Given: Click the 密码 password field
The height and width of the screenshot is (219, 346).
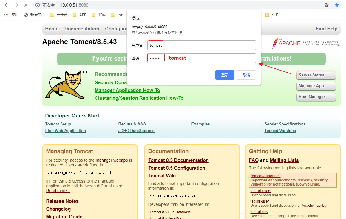Looking at the screenshot, I should pyautogui.click(x=202, y=58).
